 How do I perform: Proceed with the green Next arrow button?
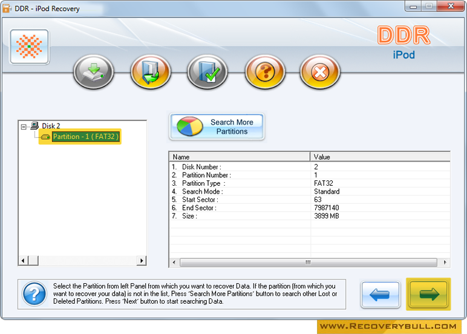tap(428, 295)
